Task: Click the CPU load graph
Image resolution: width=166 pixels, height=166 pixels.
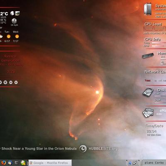Action: click(x=155, y=29)
